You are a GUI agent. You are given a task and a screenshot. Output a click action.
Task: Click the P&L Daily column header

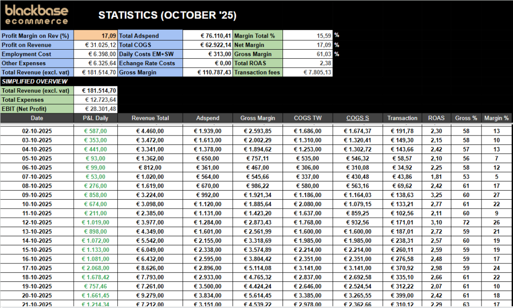96,118
